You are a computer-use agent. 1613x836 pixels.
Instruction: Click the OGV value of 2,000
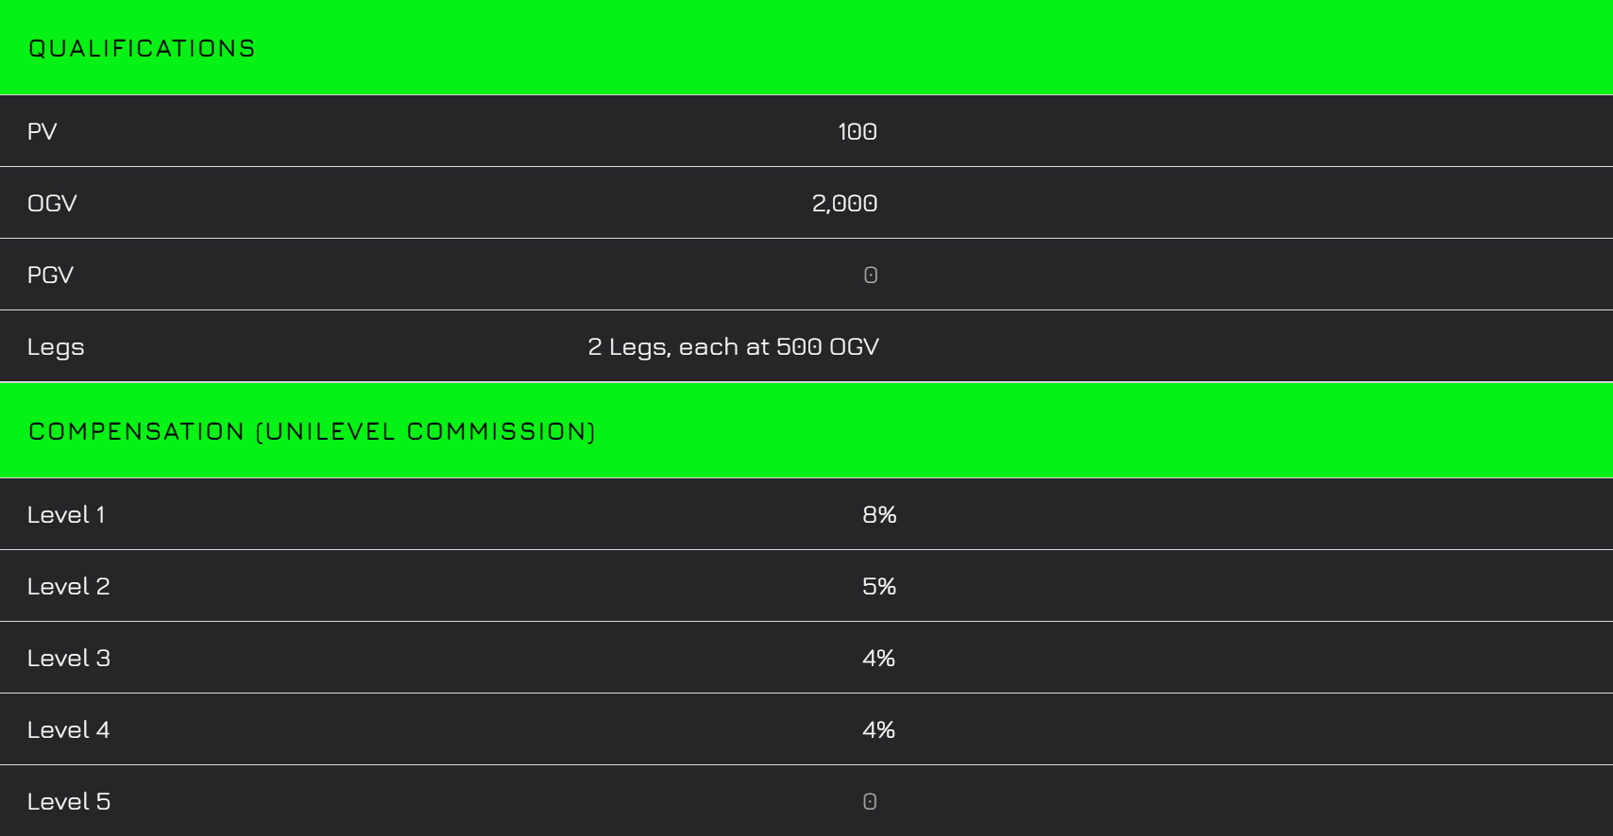click(844, 203)
